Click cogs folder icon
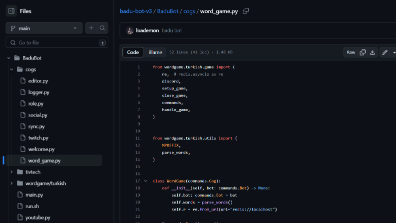Viewport: 396px width, 223px height. pos(19,69)
